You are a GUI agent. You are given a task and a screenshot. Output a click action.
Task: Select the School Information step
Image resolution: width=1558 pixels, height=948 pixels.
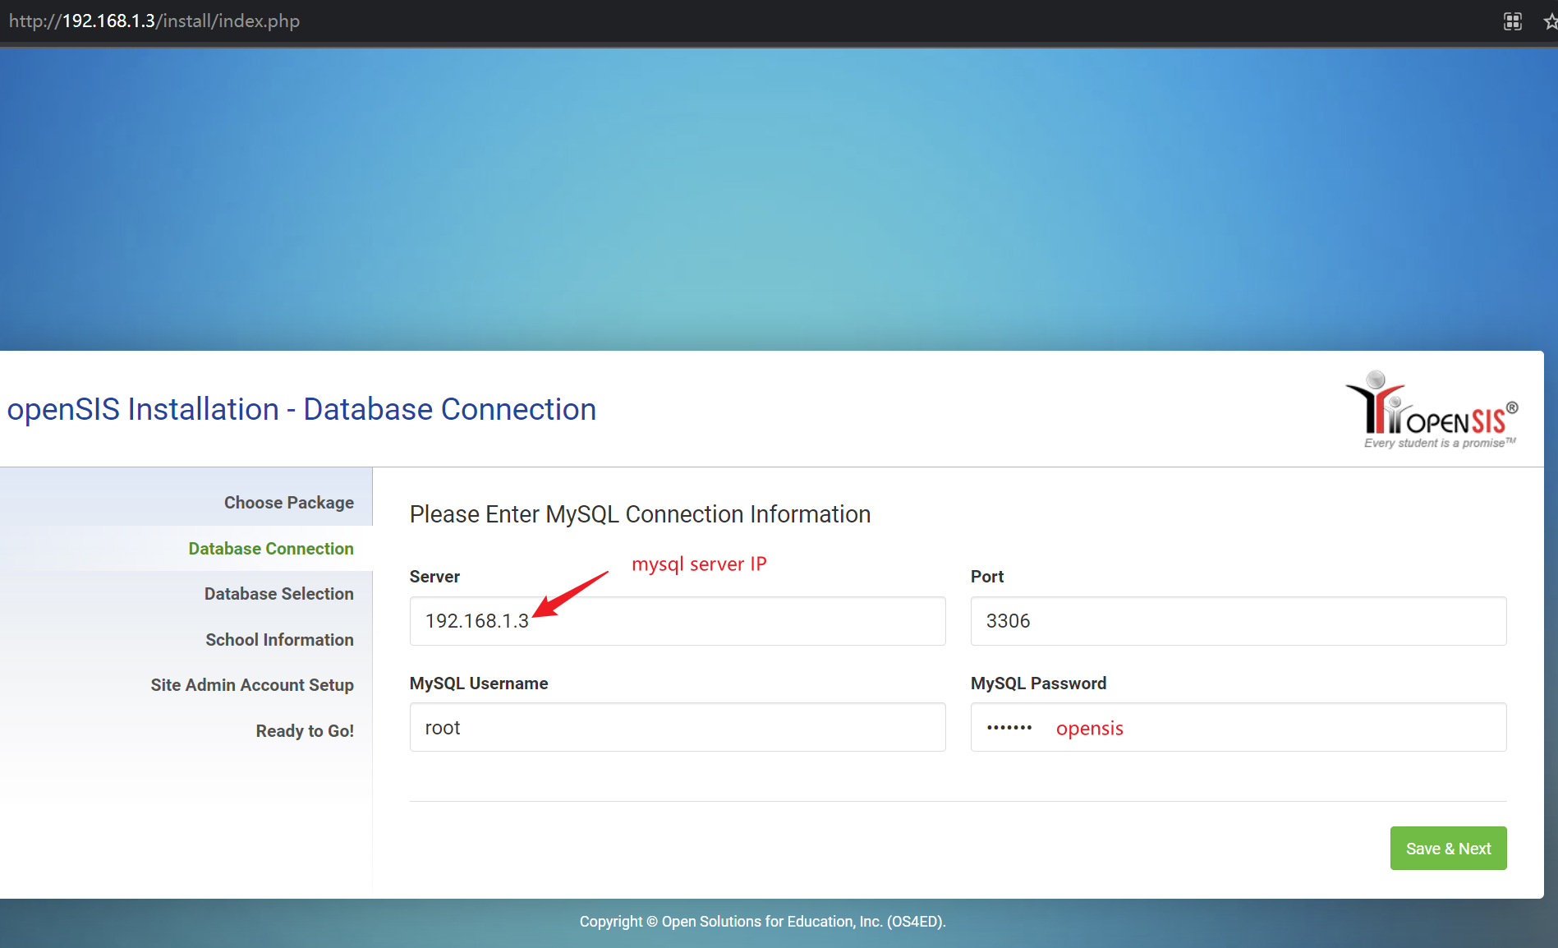(279, 639)
